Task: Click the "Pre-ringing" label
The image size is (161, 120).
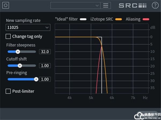Action: pyautogui.click(x=17, y=73)
